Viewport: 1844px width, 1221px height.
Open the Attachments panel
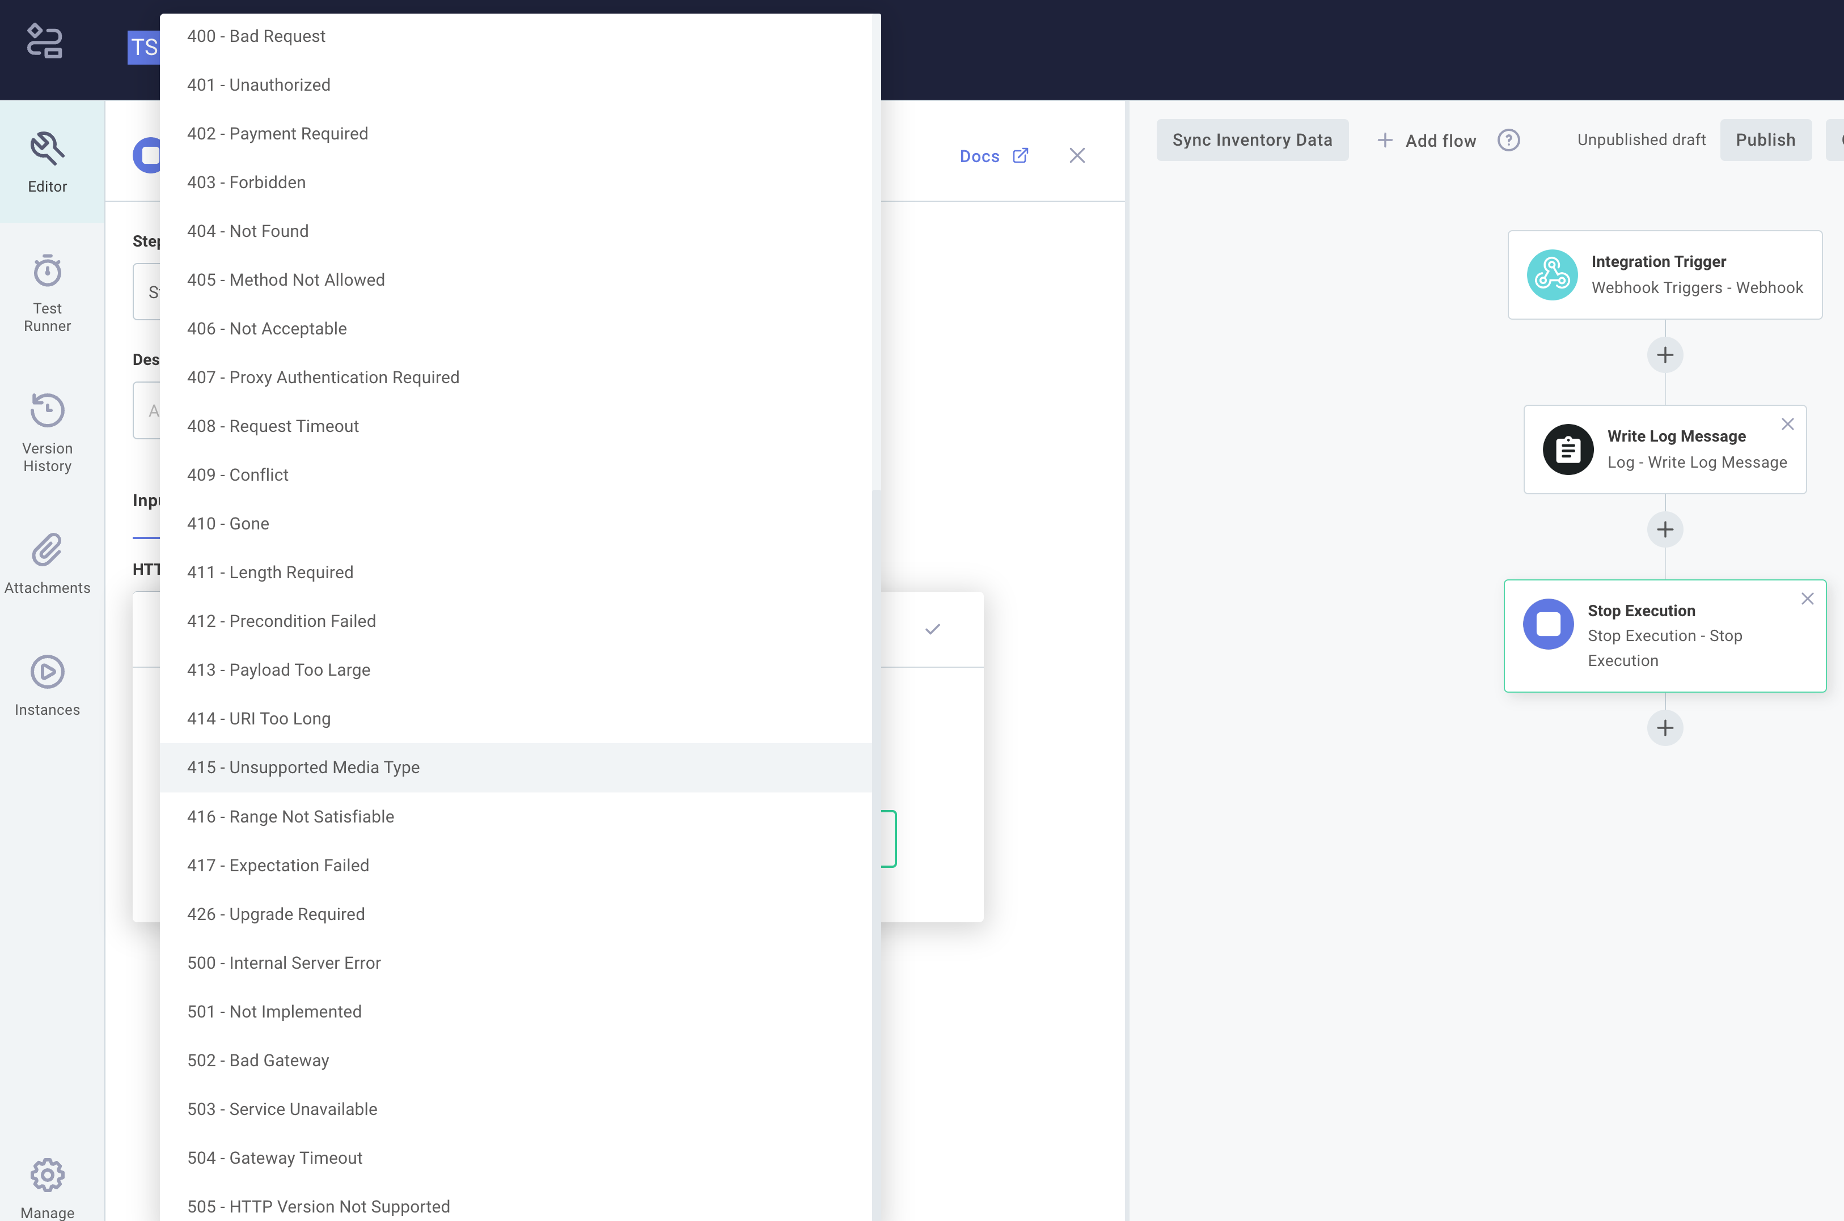(46, 564)
